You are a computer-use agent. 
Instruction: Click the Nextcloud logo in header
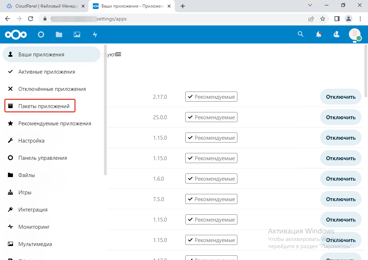16,34
